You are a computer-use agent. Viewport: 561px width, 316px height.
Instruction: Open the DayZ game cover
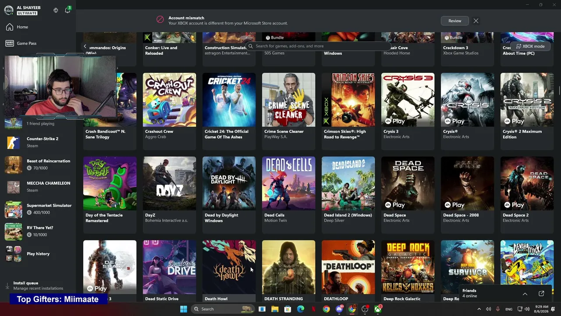coord(169,183)
